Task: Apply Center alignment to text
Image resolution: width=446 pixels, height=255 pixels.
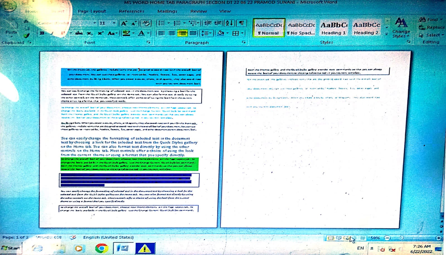Action: [172, 33]
